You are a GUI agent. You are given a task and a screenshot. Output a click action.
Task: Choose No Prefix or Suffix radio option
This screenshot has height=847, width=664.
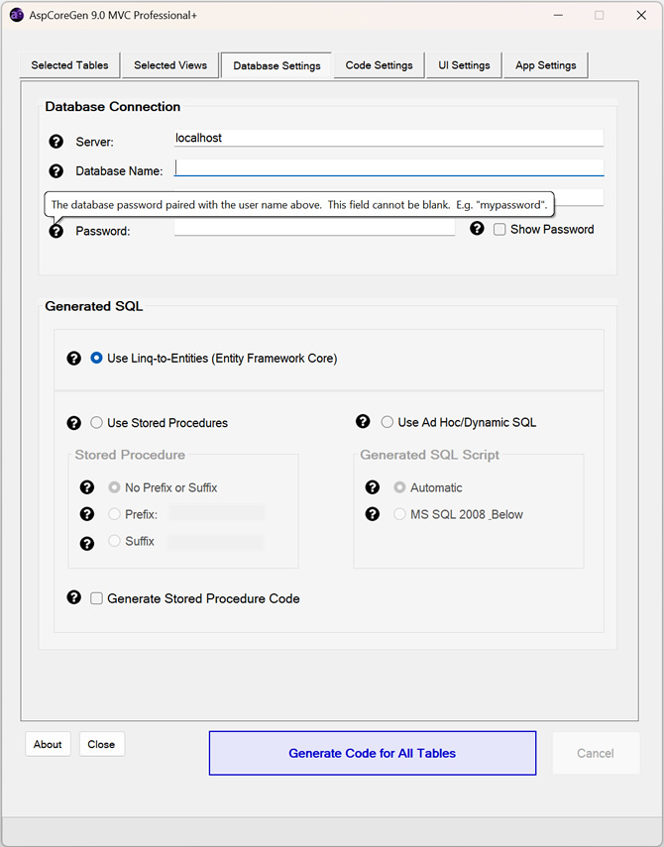[114, 487]
